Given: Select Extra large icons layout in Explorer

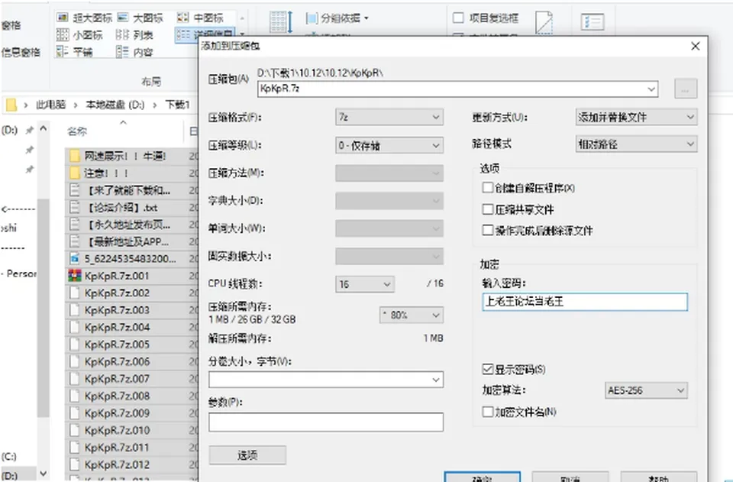Looking at the screenshot, I should point(84,18).
